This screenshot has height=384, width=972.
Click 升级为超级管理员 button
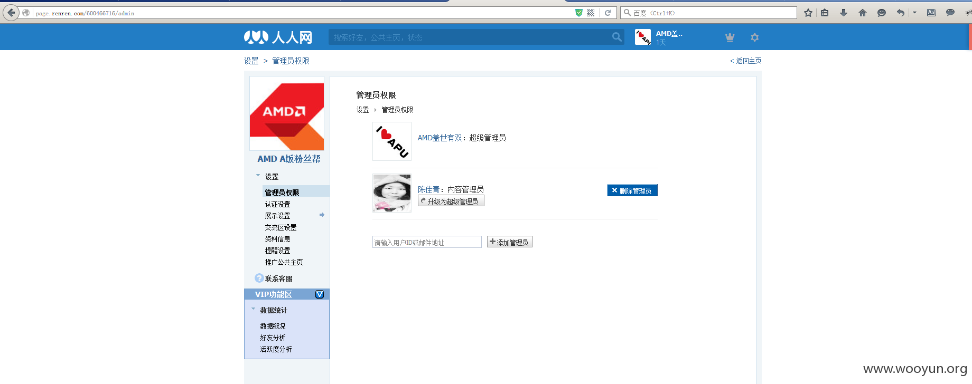click(x=451, y=201)
